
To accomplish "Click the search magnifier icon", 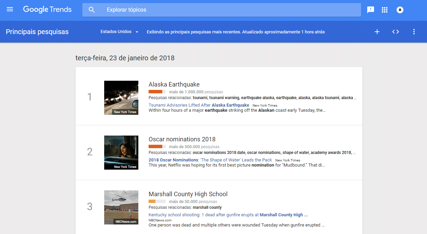I will [x=92, y=10].
